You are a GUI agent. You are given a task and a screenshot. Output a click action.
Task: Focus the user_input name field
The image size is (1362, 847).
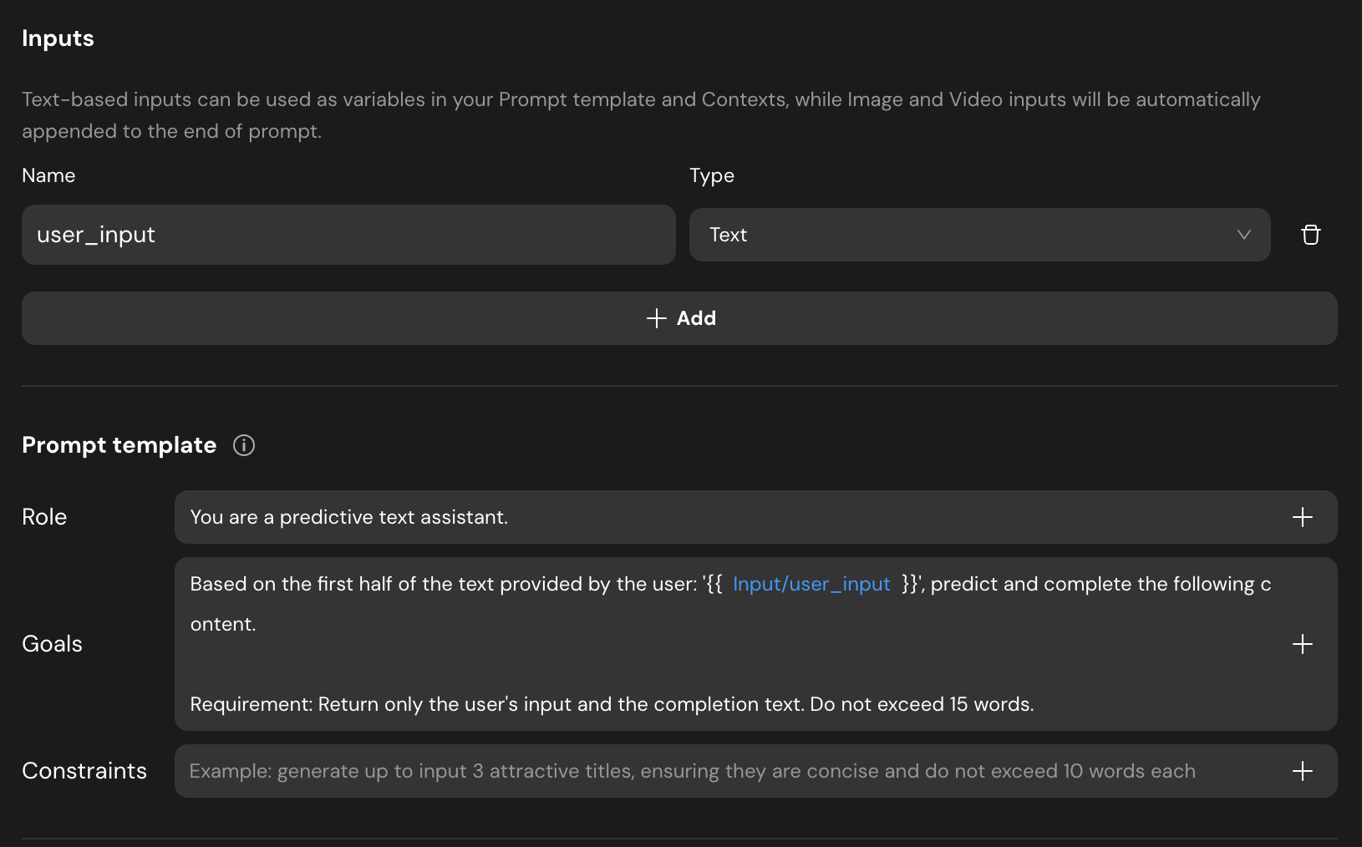348,235
